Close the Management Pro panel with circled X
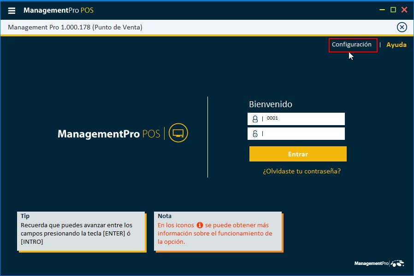This screenshot has height=276, width=414. (x=402, y=27)
